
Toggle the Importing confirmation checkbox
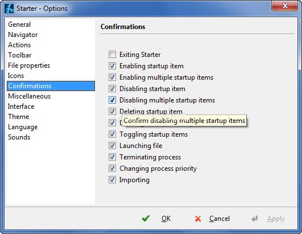pos(112,180)
